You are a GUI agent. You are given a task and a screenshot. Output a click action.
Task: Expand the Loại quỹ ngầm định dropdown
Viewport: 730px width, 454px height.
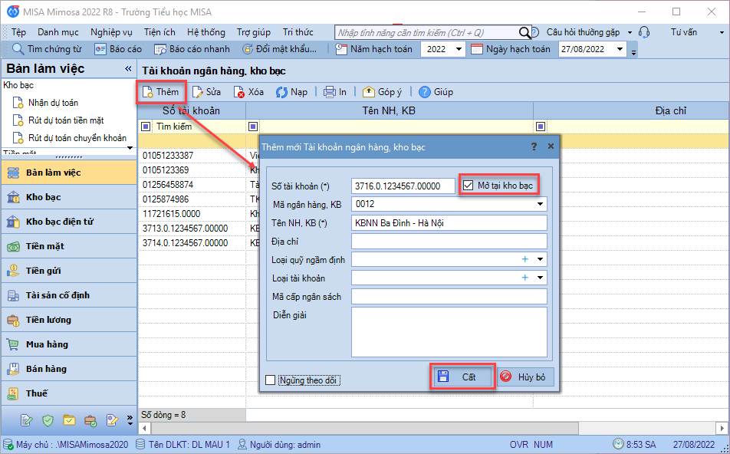[x=541, y=260]
